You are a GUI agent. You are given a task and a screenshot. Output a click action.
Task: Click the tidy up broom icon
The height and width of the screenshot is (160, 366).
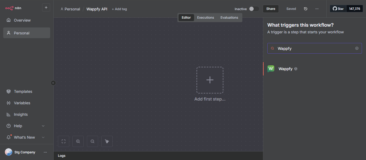coord(107,141)
